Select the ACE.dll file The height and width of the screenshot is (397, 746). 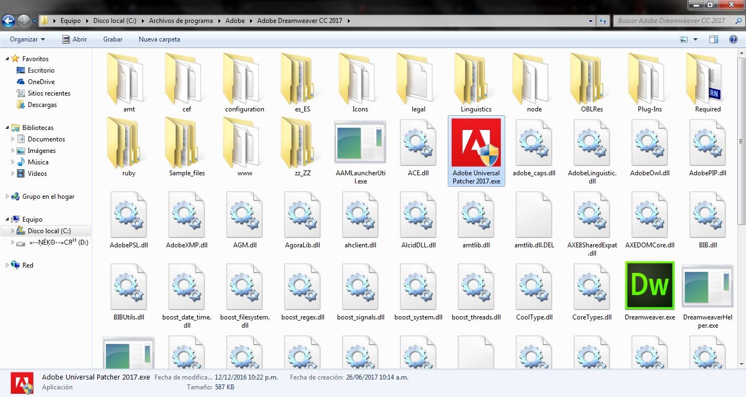click(x=418, y=148)
